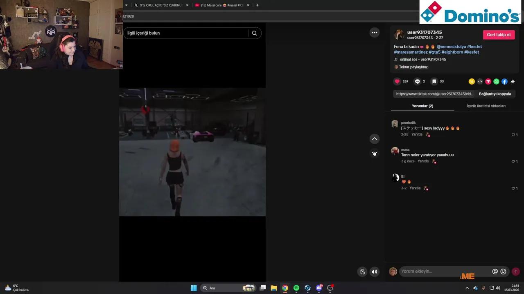
Task: Click the video URL text field
Action: click(x=434, y=94)
